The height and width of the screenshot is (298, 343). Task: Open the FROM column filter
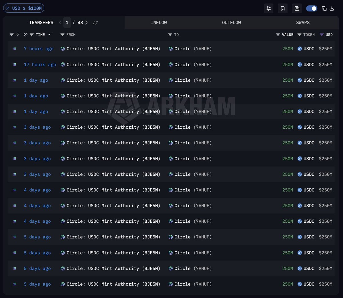(x=62, y=35)
